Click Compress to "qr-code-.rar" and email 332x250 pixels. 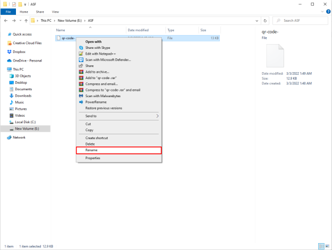(x=119, y=90)
